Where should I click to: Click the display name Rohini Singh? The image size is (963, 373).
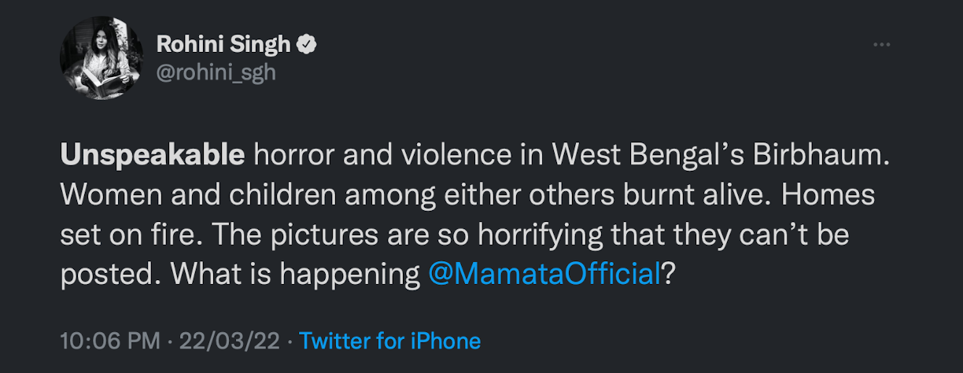click(223, 45)
